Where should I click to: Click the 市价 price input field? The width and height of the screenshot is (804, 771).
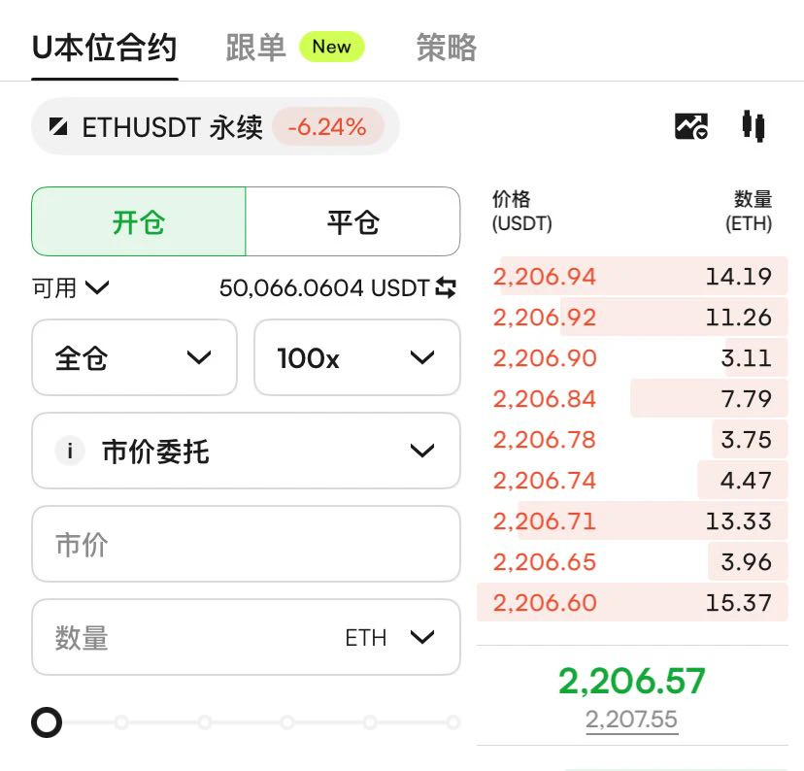coord(246,544)
